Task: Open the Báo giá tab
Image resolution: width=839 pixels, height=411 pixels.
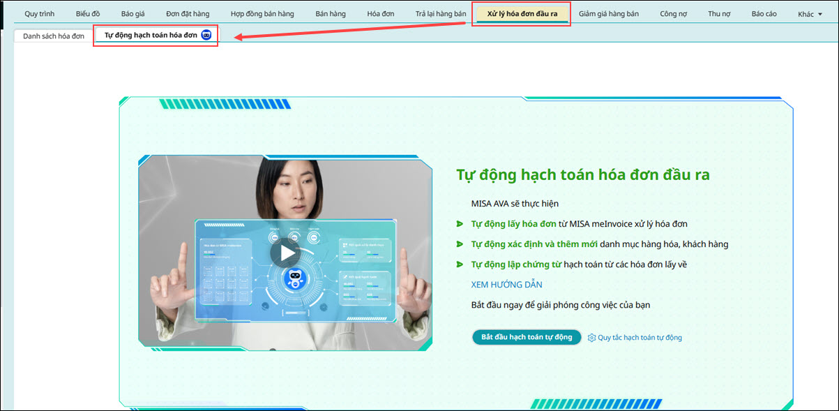Action: [133, 14]
